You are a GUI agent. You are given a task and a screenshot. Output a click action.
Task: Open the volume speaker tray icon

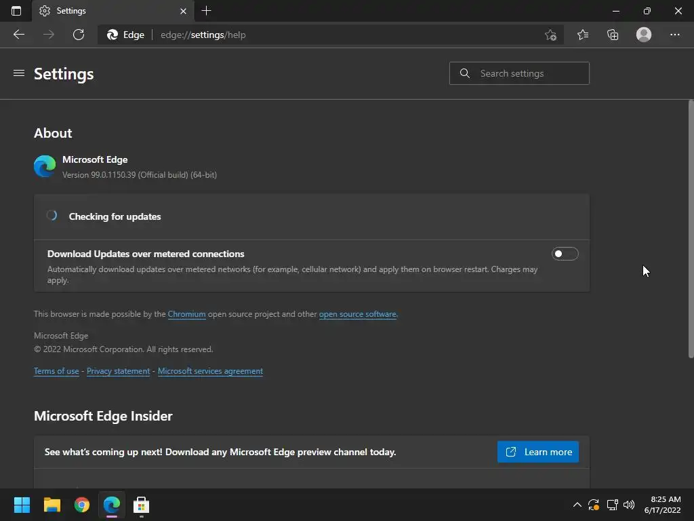(x=629, y=505)
